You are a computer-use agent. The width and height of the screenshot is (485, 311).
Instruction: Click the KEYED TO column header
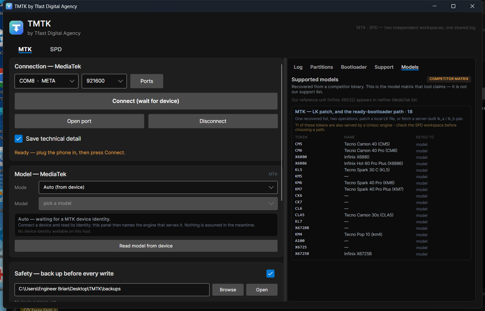425,137
